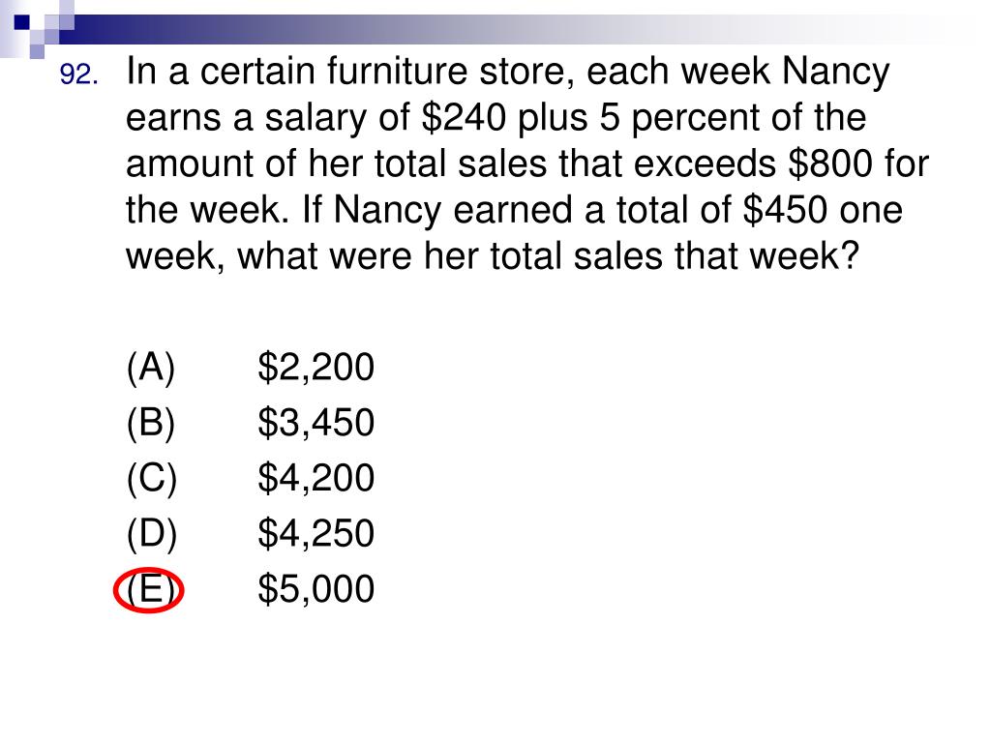Click "$800" in the question text
The width and height of the screenshot is (991, 743).
coord(831,163)
